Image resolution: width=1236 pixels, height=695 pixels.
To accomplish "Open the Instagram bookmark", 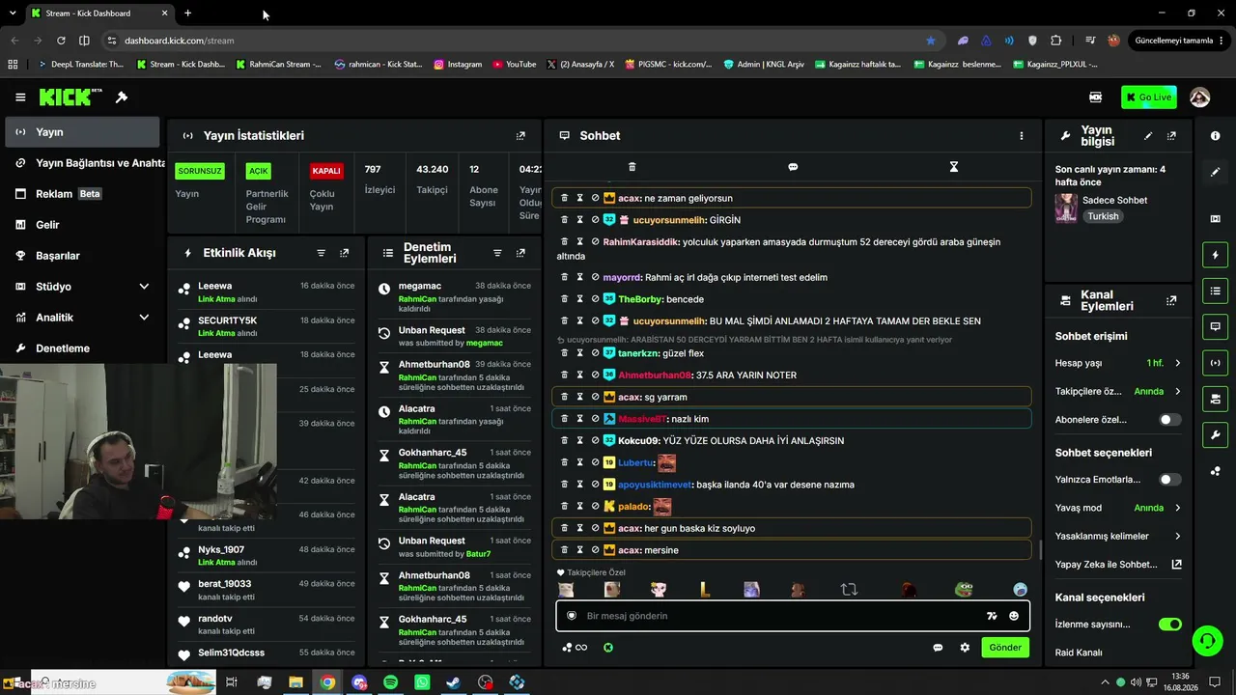I will [458, 65].
